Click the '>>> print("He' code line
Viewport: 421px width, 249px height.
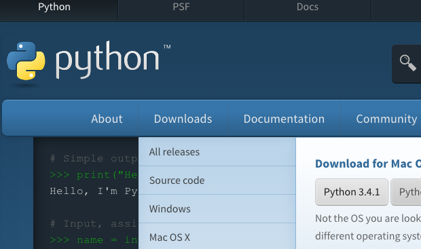coord(94,175)
